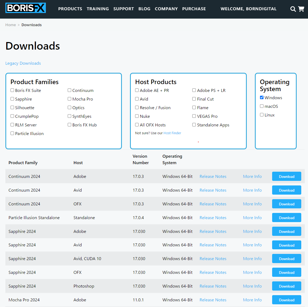308x307 pixels.
Task: Tick the Linux checkbox
Action: [x=262, y=115]
